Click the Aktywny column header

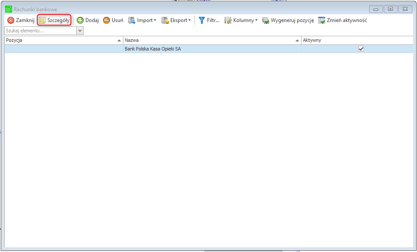pyautogui.click(x=357, y=41)
